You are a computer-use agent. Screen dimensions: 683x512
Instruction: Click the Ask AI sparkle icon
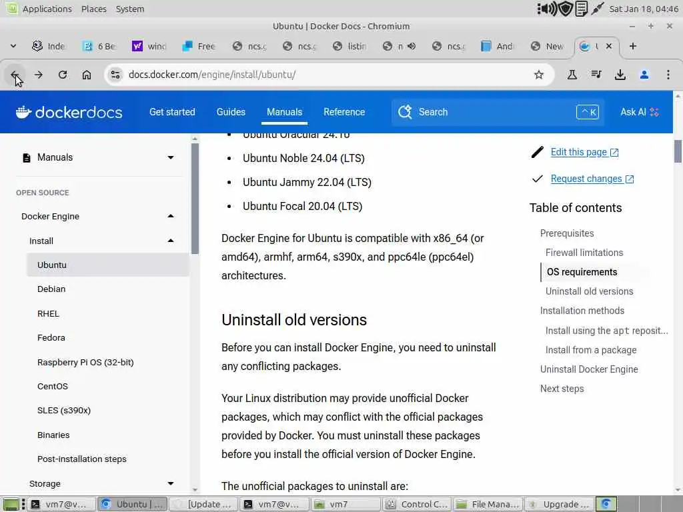tap(654, 112)
